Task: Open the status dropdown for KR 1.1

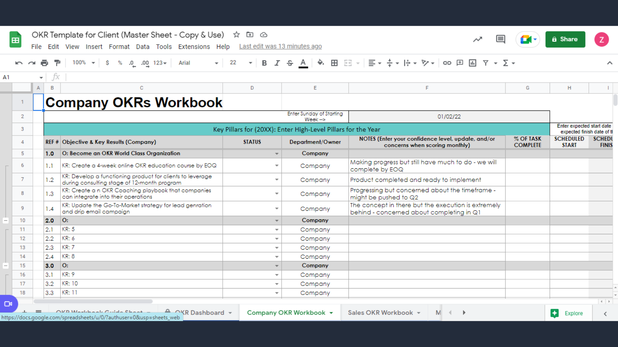Action: (277, 166)
